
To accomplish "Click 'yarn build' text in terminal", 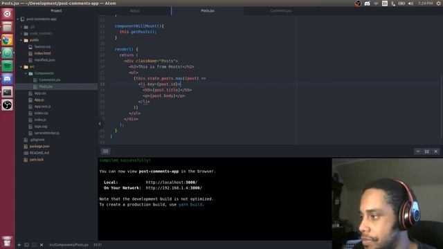I will click(x=190, y=205).
